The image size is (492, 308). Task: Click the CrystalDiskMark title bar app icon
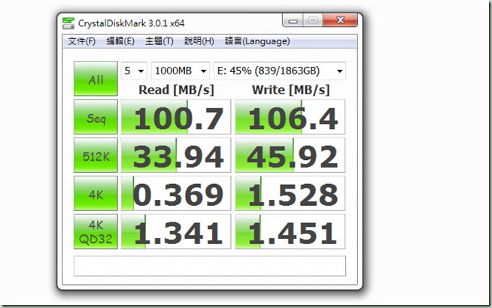click(68, 23)
